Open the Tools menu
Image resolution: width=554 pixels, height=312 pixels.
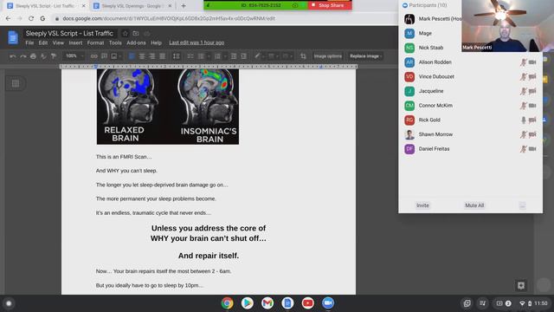115,42
